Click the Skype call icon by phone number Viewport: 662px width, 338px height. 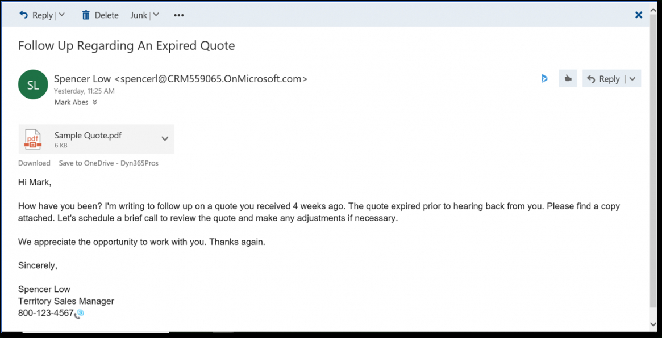[x=80, y=314]
